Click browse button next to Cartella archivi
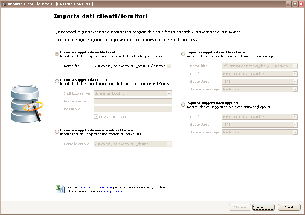Screen dimensions: 305x215 [169, 144]
